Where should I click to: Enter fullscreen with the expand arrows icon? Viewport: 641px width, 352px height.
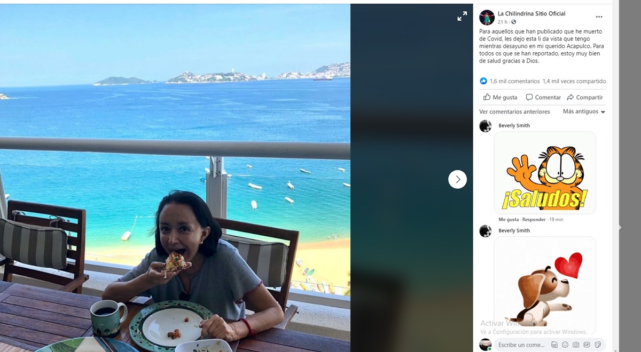(462, 17)
